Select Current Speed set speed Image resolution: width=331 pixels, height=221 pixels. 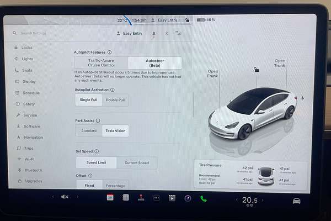(137, 163)
